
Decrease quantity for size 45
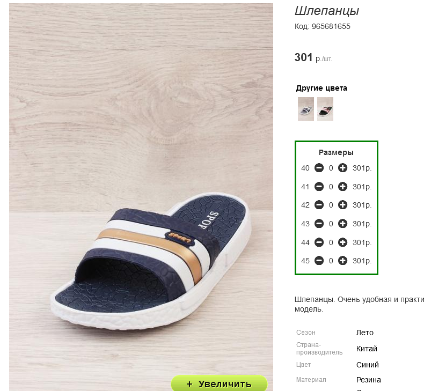click(x=319, y=261)
